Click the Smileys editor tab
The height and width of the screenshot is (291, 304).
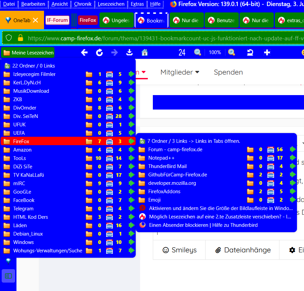point(179,250)
